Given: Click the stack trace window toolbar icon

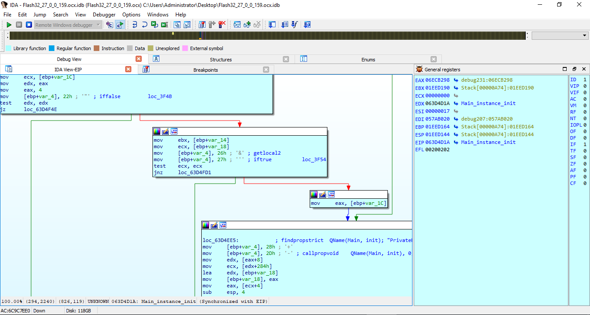Looking at the screenshot, I should (x=307, y=25).
